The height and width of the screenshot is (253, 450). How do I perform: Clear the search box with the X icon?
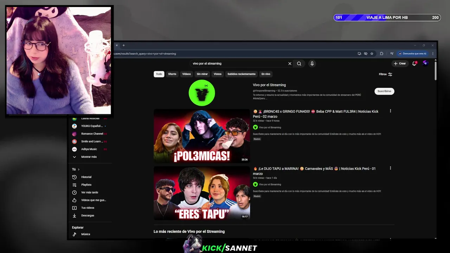290,64
